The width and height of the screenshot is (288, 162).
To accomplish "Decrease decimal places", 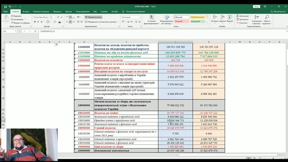I will (139, 22).
